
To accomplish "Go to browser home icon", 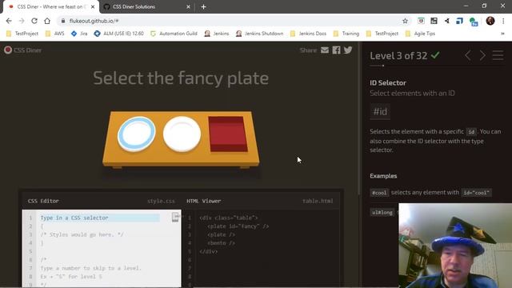I will [x=47, y=21].
